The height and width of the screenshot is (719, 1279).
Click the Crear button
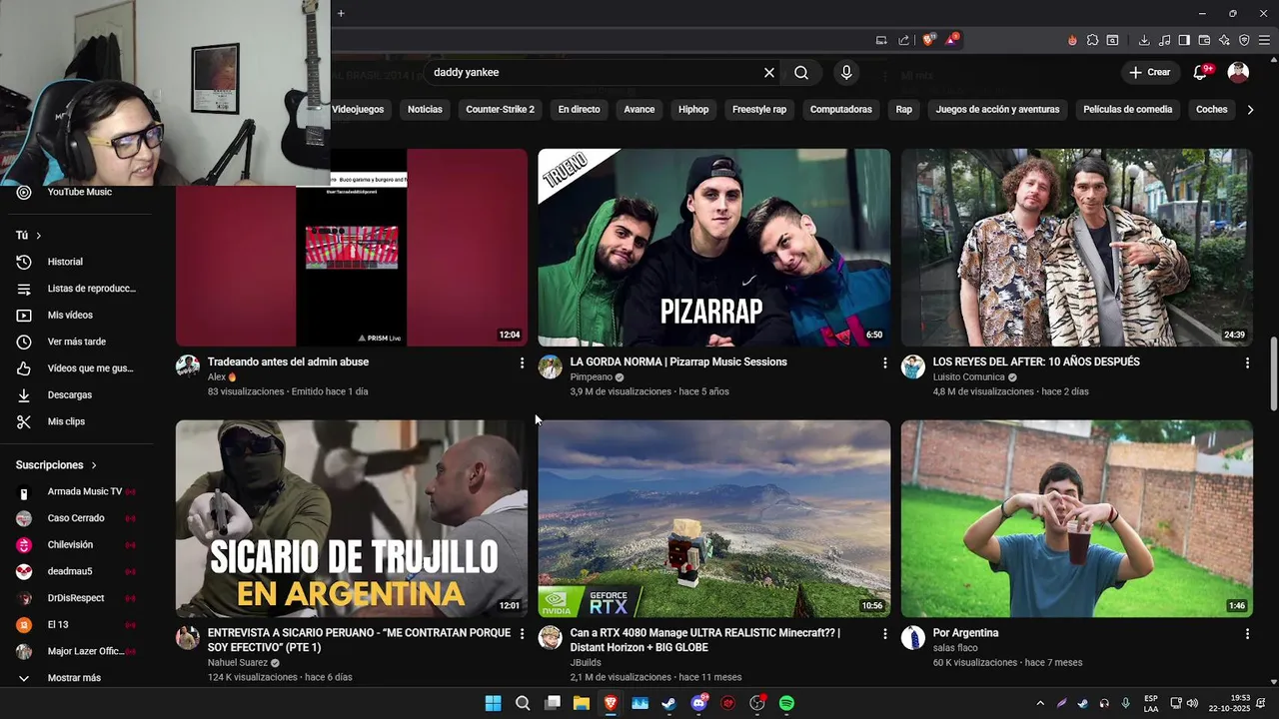click(x=1149, y=72)
